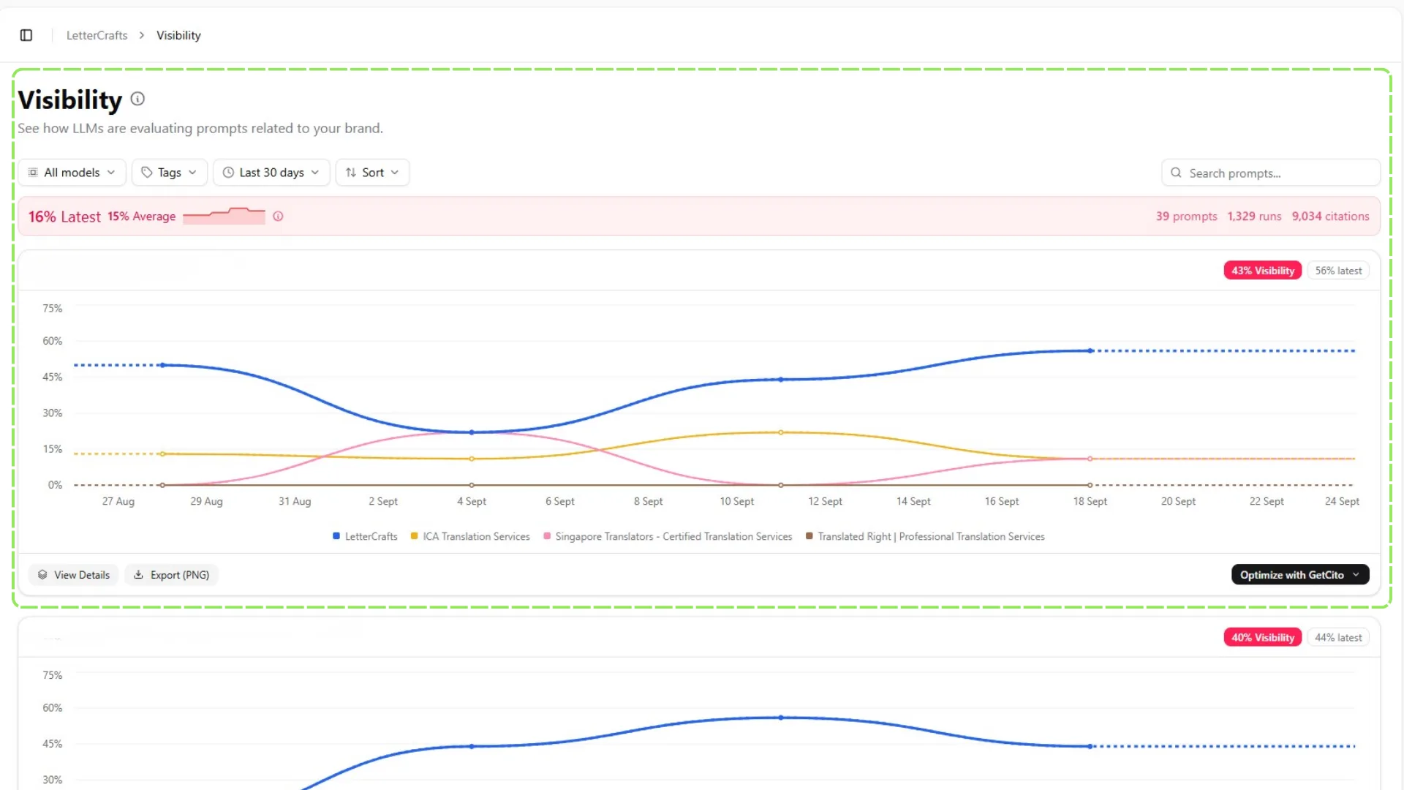
Task: Open the Last 30 days date range
Action: [x=271, y=173]
